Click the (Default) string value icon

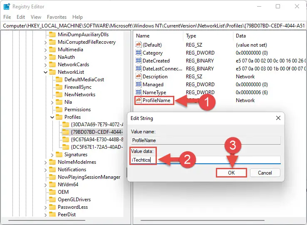point(139,45)
